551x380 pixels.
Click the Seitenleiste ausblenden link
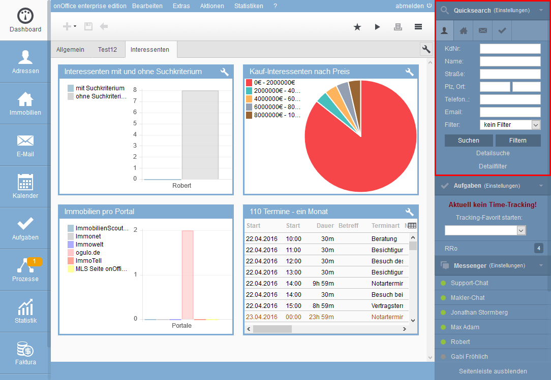493,371
